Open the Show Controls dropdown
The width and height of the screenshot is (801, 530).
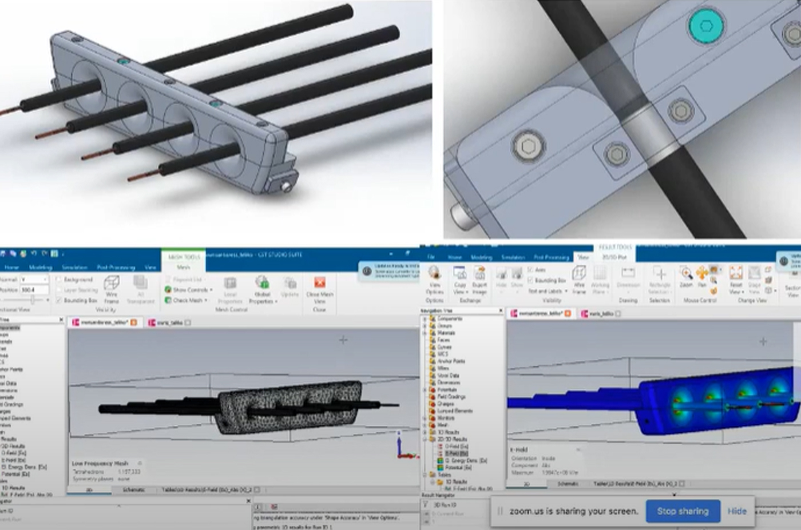point(189,290)
